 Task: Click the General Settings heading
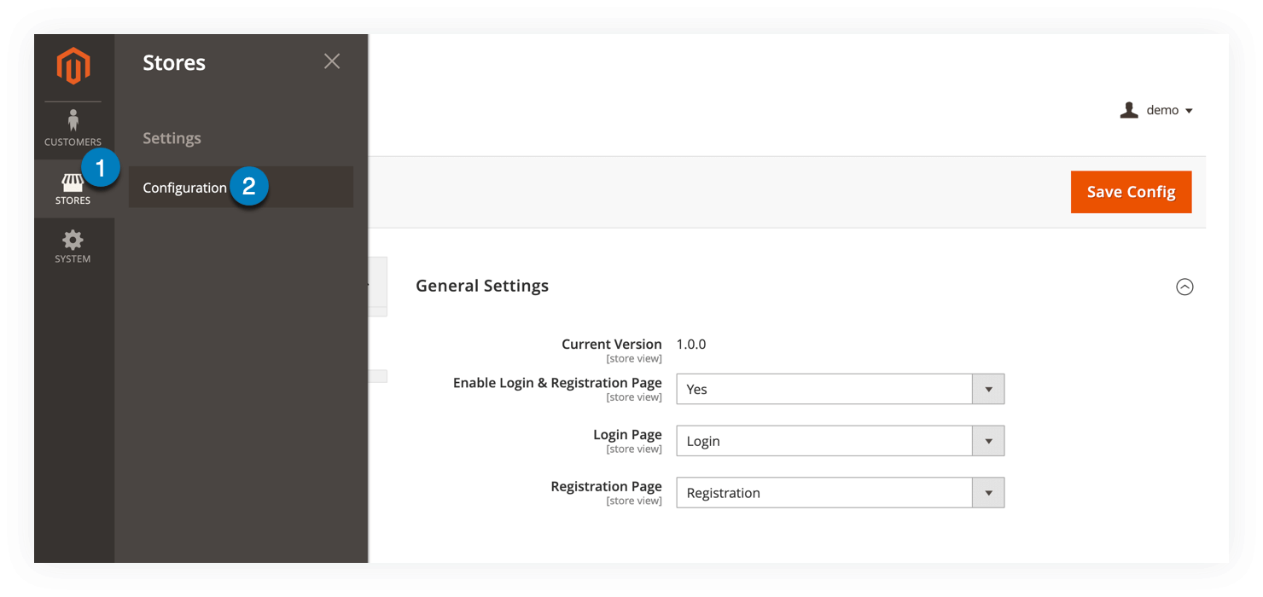(x=482, y=286)
